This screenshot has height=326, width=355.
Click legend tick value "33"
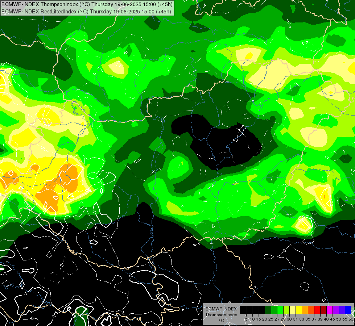click(302, 319)
